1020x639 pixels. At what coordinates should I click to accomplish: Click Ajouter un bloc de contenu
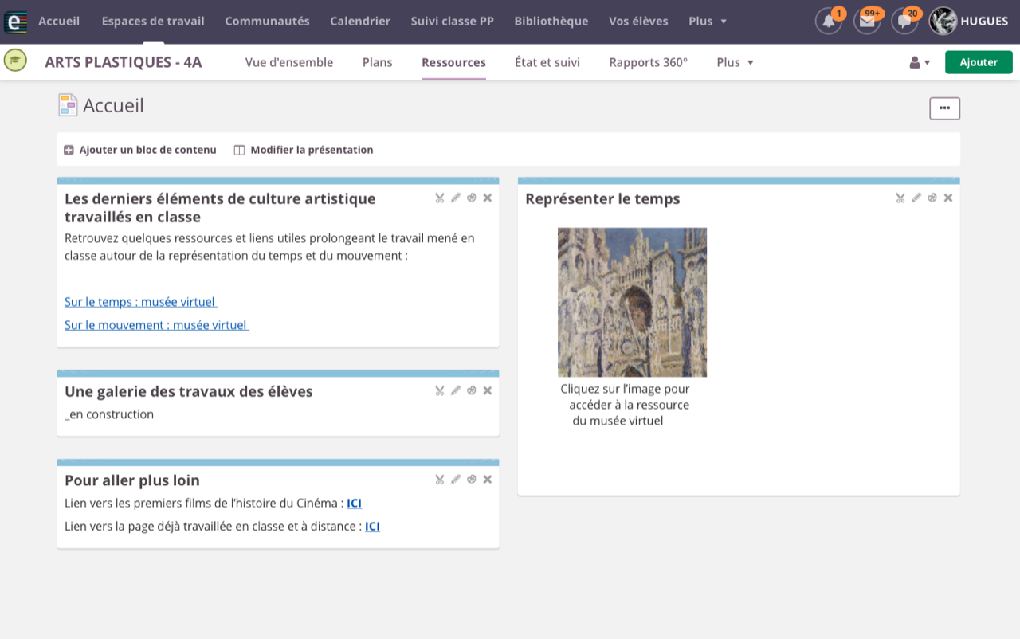point(140,150)
